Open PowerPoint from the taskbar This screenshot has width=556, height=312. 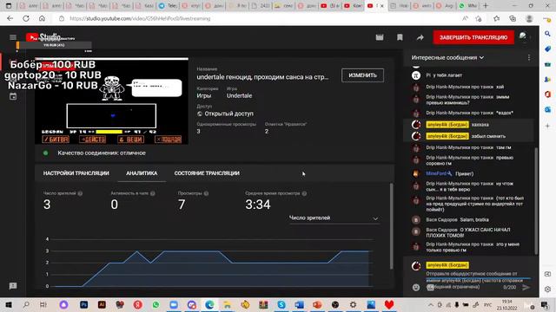[317, 304]
